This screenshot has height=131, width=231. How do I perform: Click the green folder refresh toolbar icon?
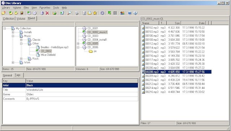pyautogui.click(x=55, y=13)
